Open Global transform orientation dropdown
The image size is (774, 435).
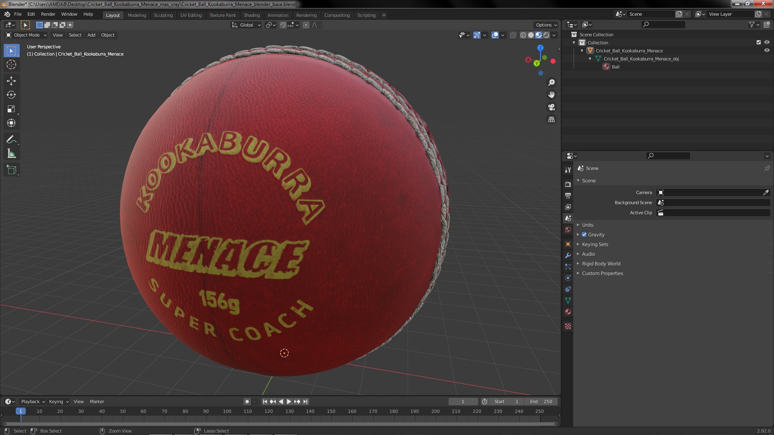pyautogui.click(x=246, y=25)
